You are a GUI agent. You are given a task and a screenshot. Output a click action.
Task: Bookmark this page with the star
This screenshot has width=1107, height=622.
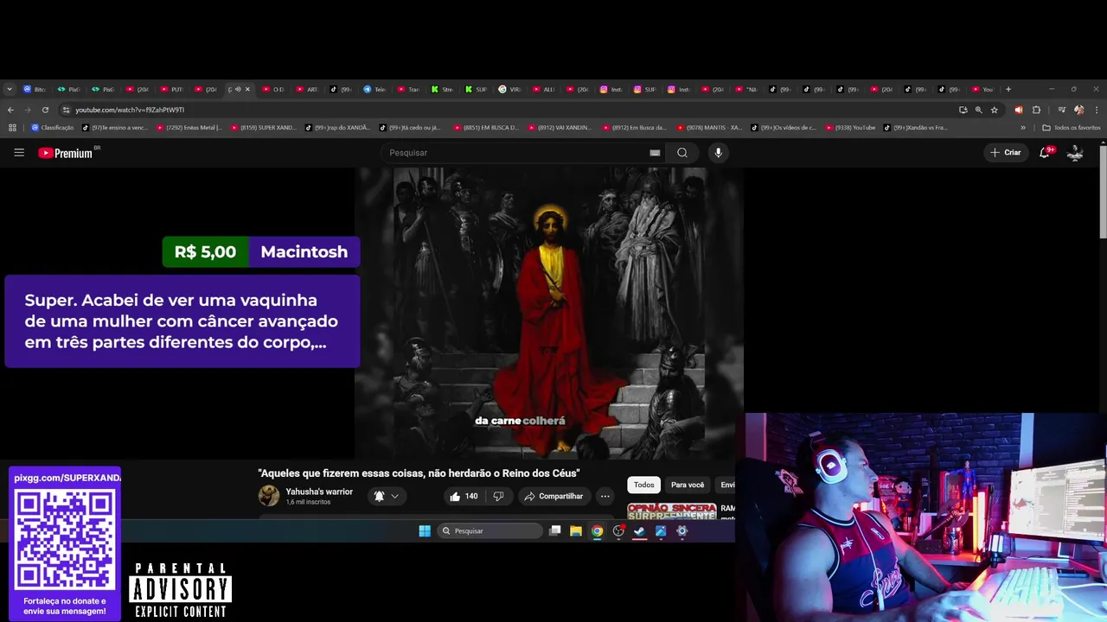pos(995,110)
